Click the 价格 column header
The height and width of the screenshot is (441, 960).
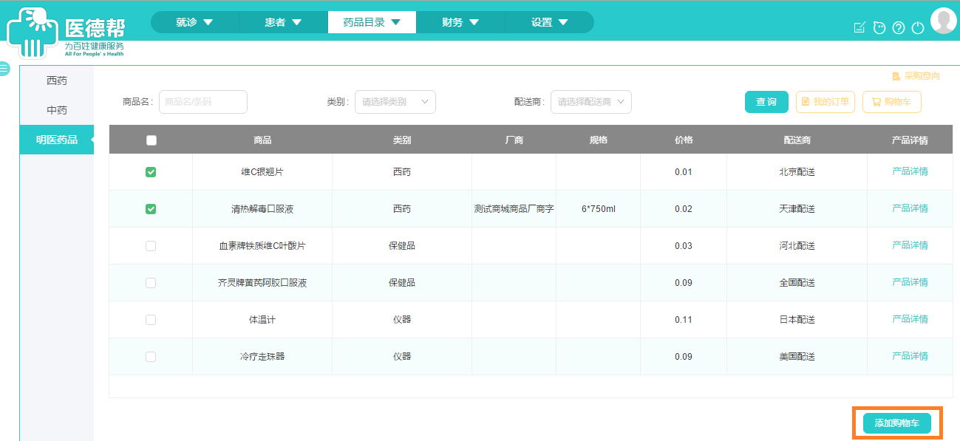point(684,140)
